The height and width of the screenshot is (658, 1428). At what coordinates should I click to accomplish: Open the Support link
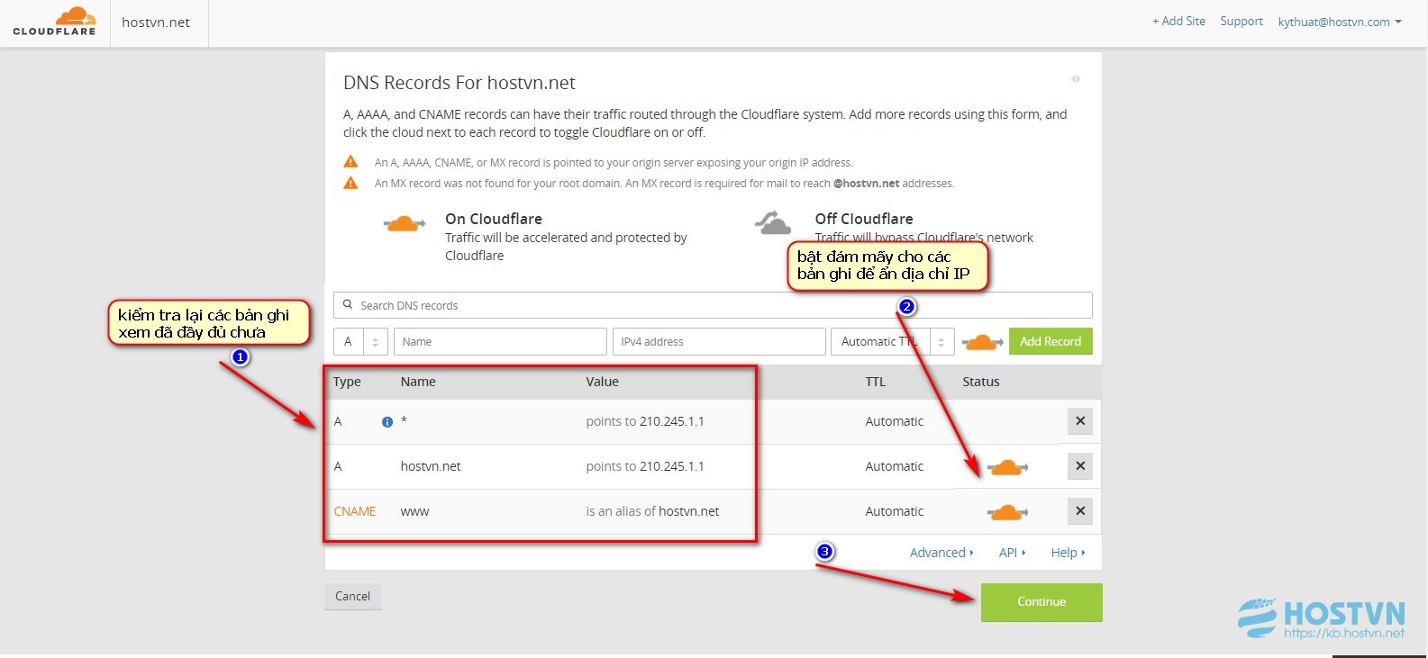(x=1242, y=21)
